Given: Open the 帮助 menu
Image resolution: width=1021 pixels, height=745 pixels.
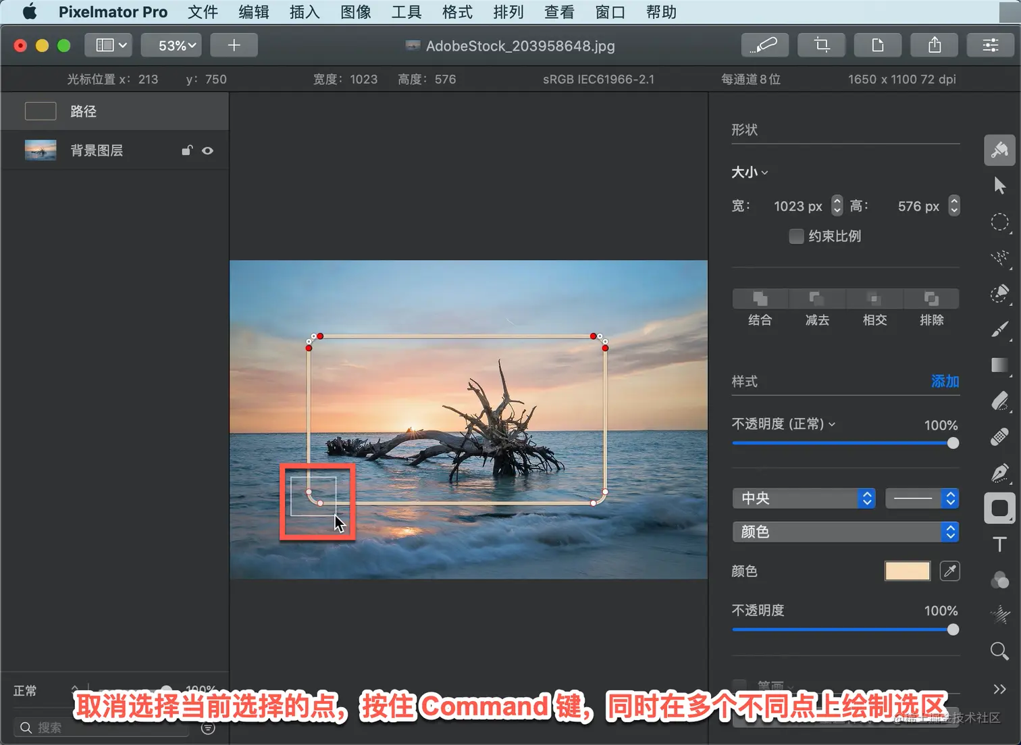Looking at the screenshot, I should [661, 12].
